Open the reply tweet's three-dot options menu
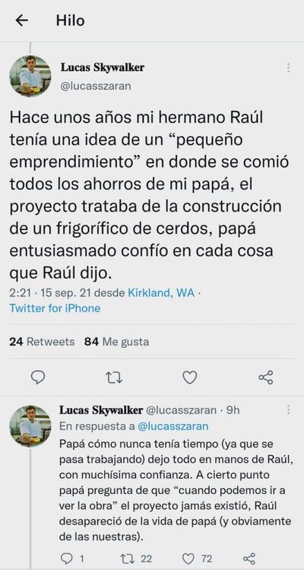Screen dimensions: 304x570 click(288, 410)
